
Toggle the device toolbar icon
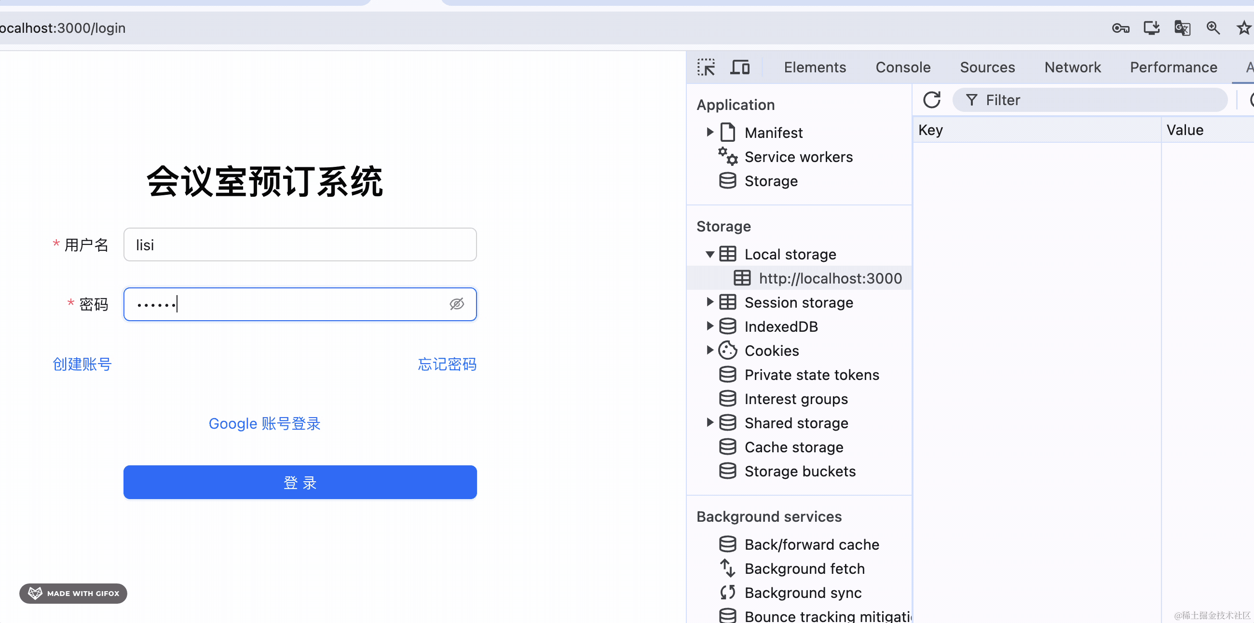pos(739,67)
